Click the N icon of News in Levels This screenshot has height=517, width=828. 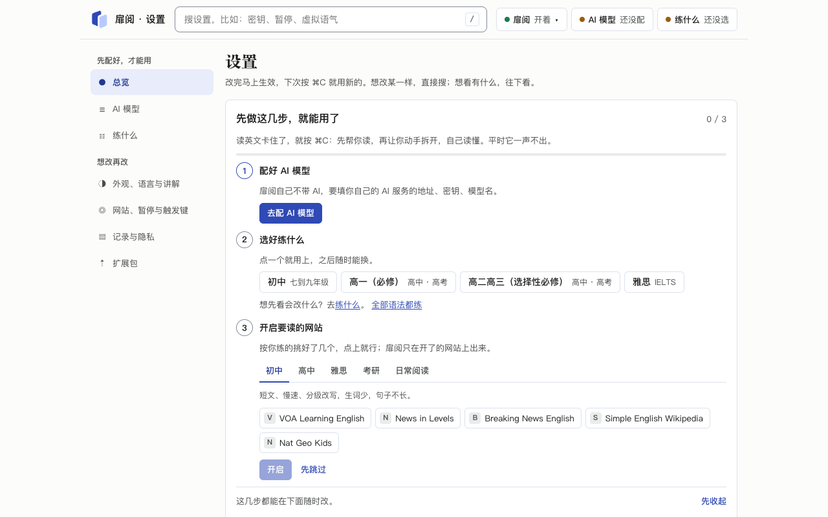coord(386,418)
